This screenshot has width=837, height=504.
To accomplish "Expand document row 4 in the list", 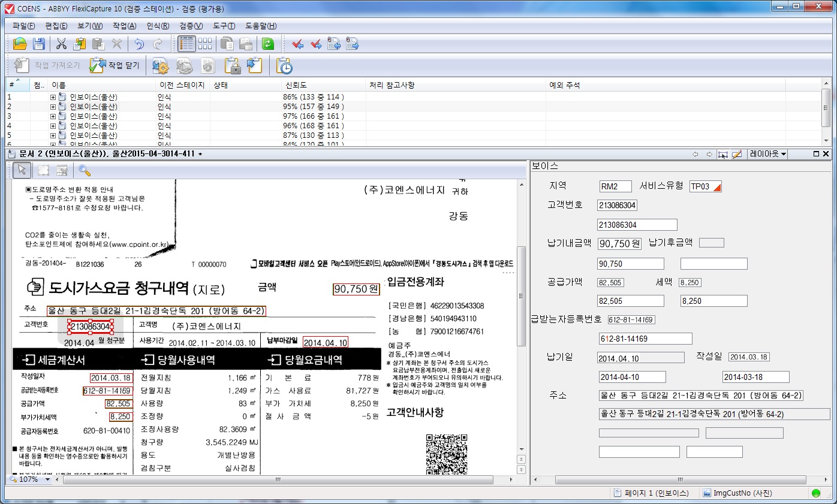I will tap(53, 126).
